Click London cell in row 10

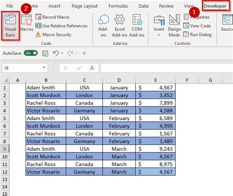[84, 157]
